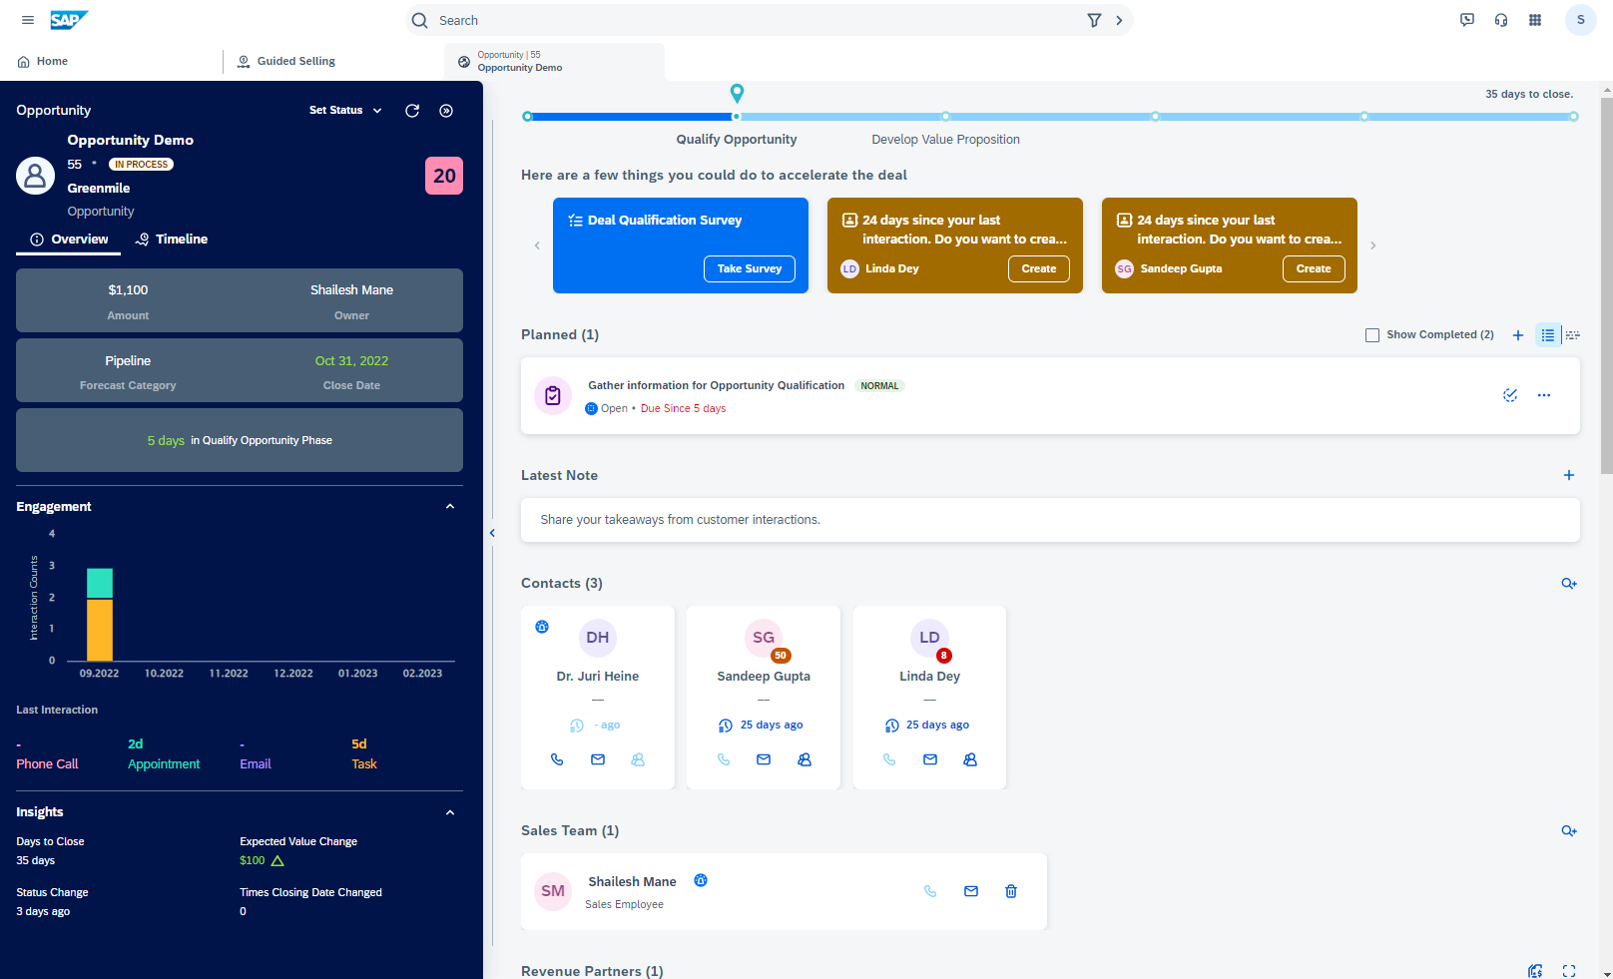Viewport: 1613px width, 979px height.
Task: Collapse the Engagement section
Action: point(450,507)
